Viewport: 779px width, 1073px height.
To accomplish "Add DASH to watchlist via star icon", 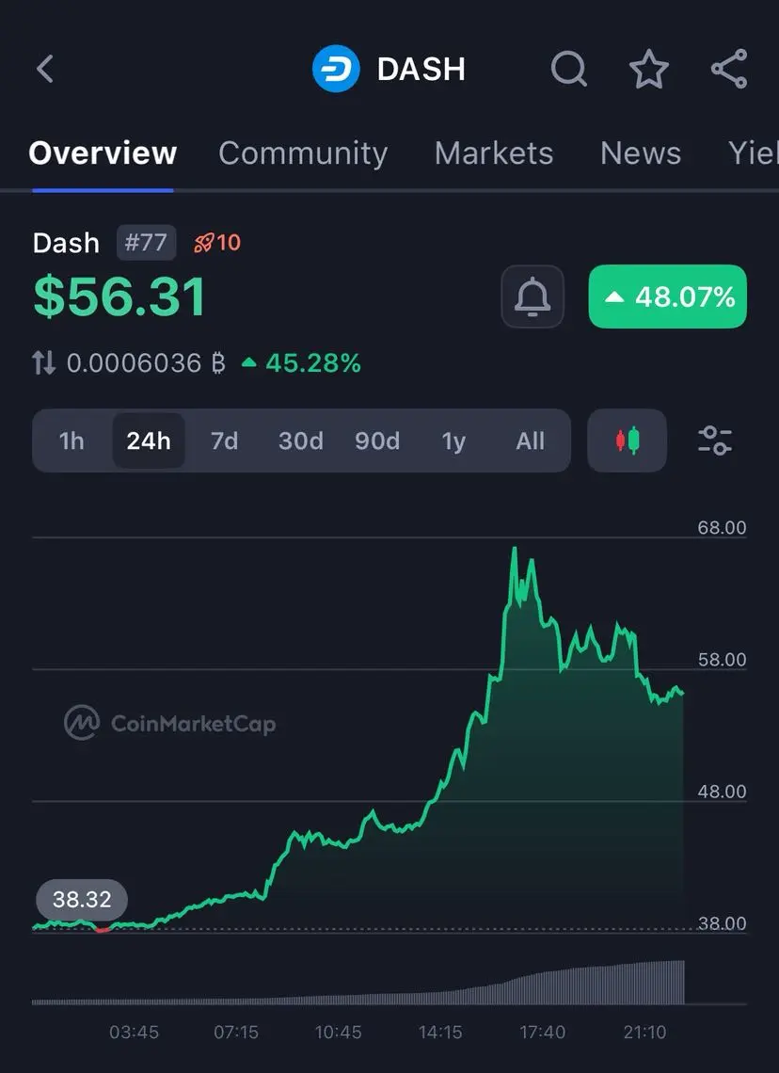I will pos(648,69).
